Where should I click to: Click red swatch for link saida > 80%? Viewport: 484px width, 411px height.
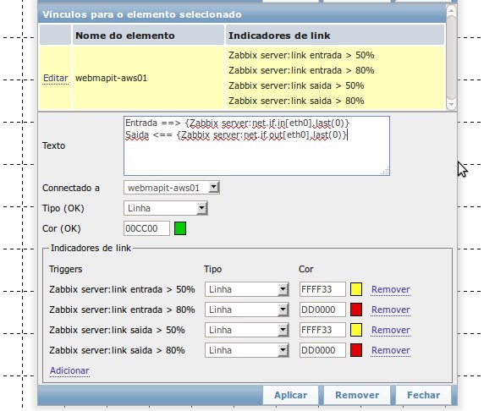(x=356, y=350)
